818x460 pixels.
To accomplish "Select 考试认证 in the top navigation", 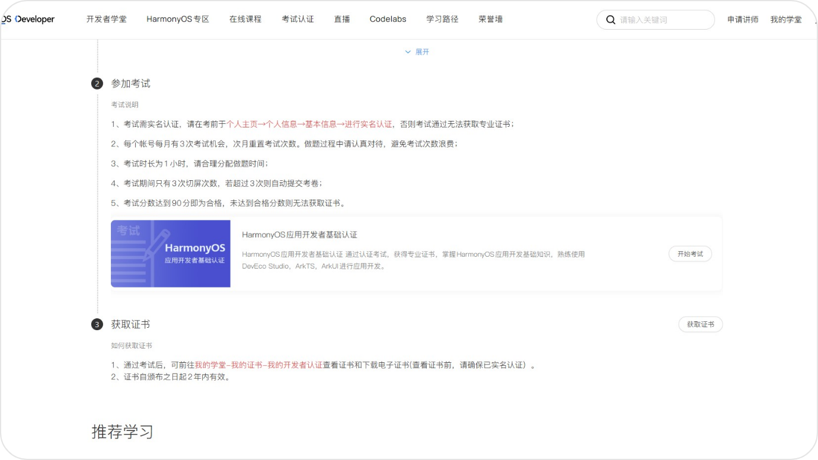I will [298, 19].
